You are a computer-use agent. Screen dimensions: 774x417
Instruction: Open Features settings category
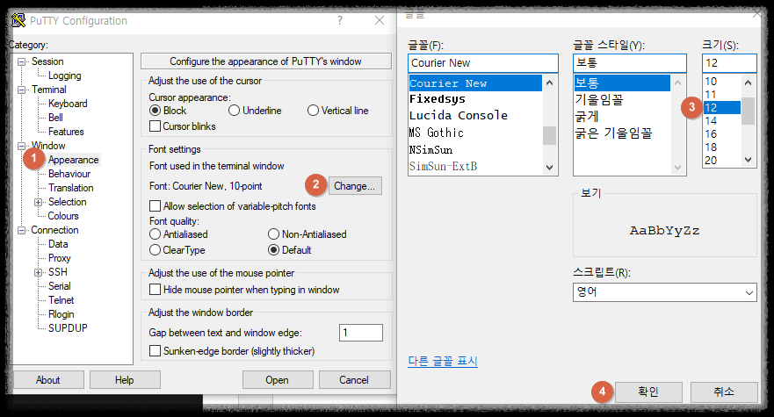[x=66, y=132]
